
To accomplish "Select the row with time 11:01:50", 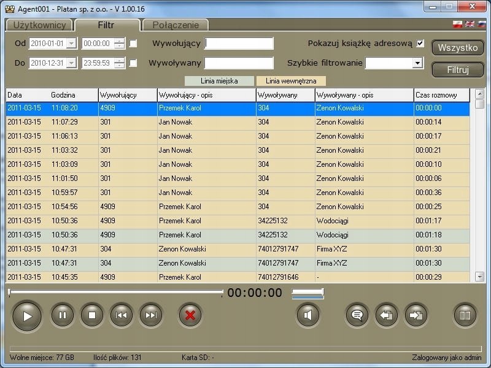I will tap(238, 178).
